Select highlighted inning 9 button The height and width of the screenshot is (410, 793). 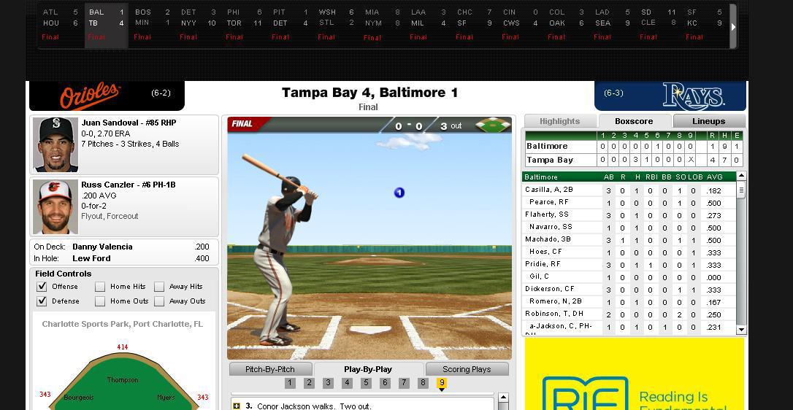pos(442,383)
